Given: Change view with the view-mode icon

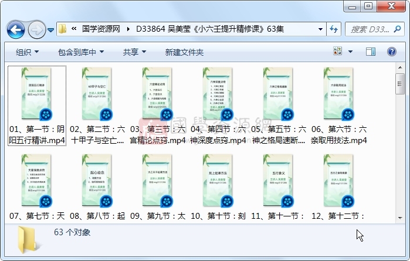Looking at the screenshot, I should point(338,51).
